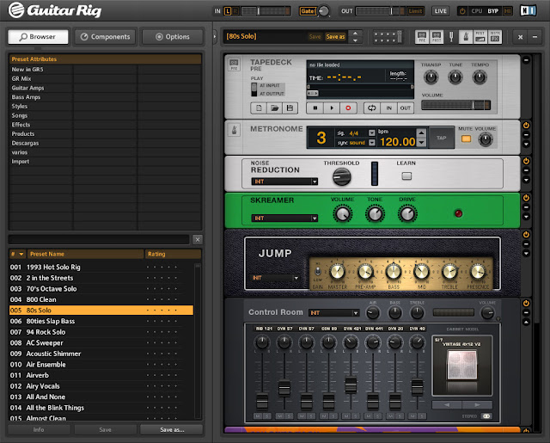Open Jump amp INIT preset dropdown

pyautogui.click(x=275, y=278)
